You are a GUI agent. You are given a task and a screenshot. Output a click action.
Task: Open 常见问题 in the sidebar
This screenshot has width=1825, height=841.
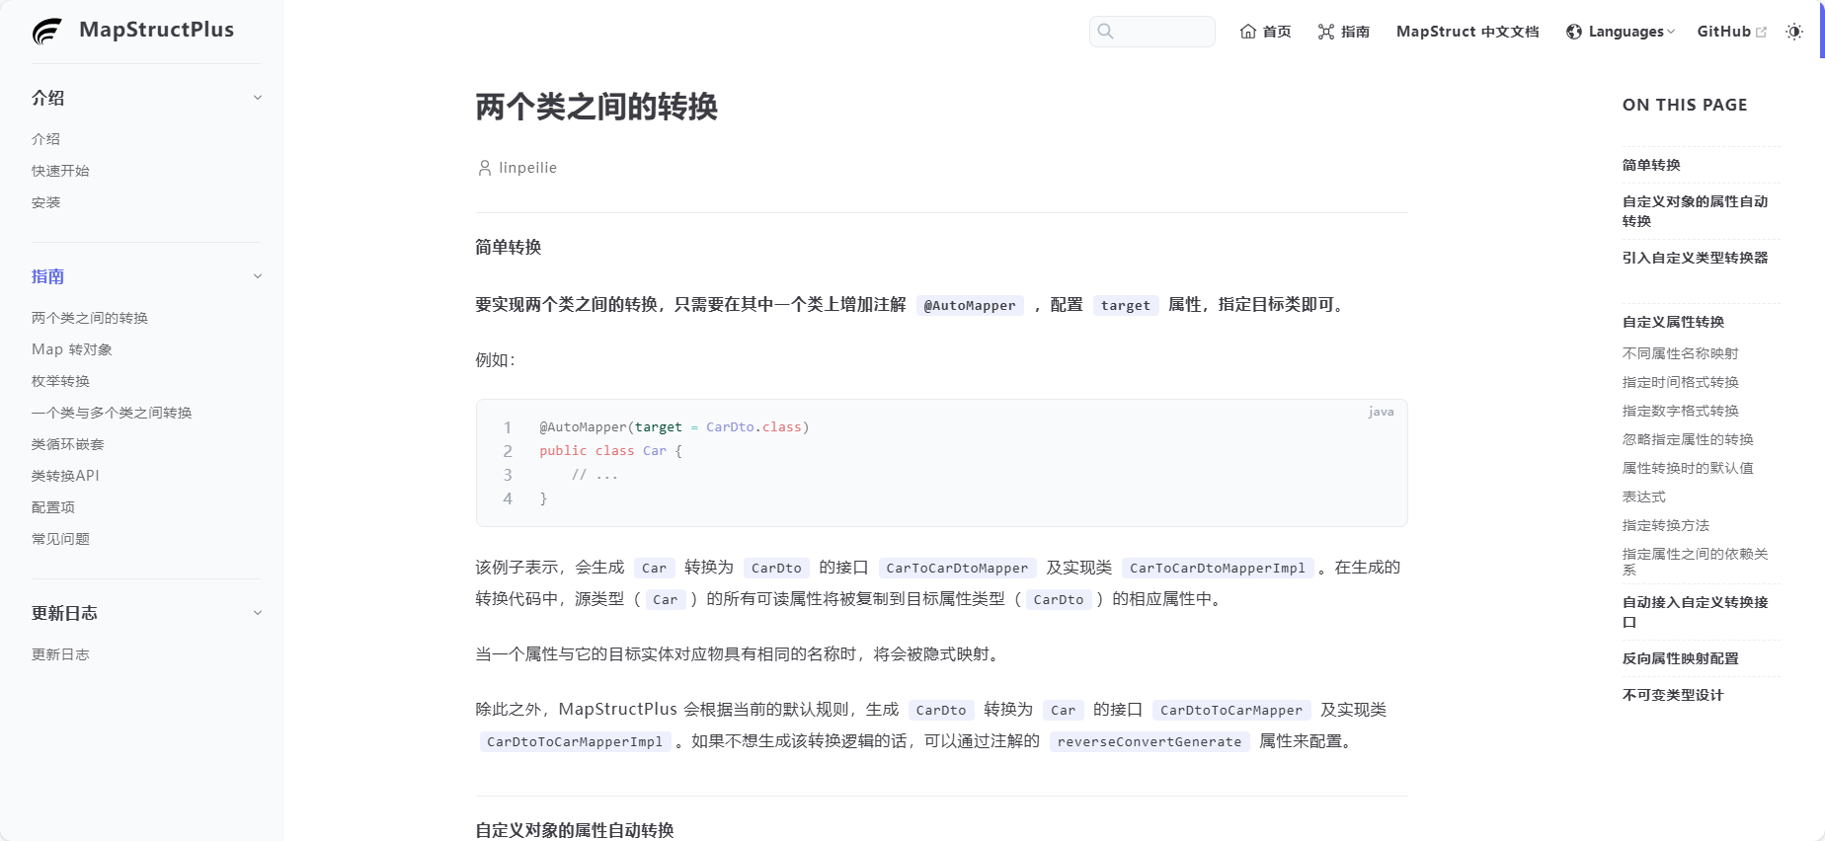coord(60,539)
